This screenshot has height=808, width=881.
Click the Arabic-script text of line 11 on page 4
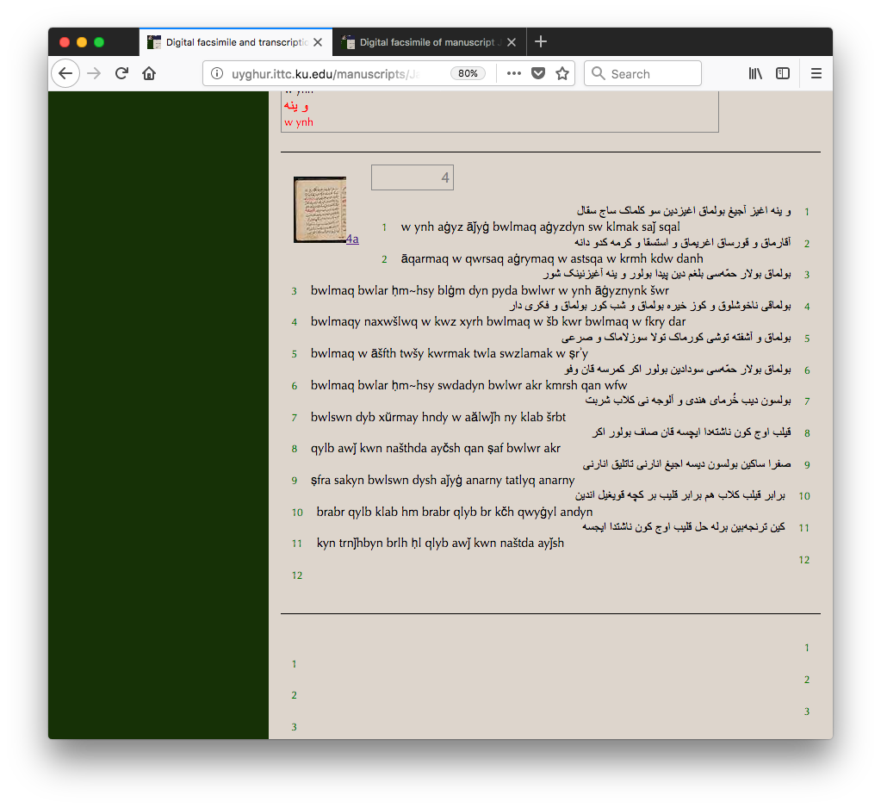click(x=684, y=527)
